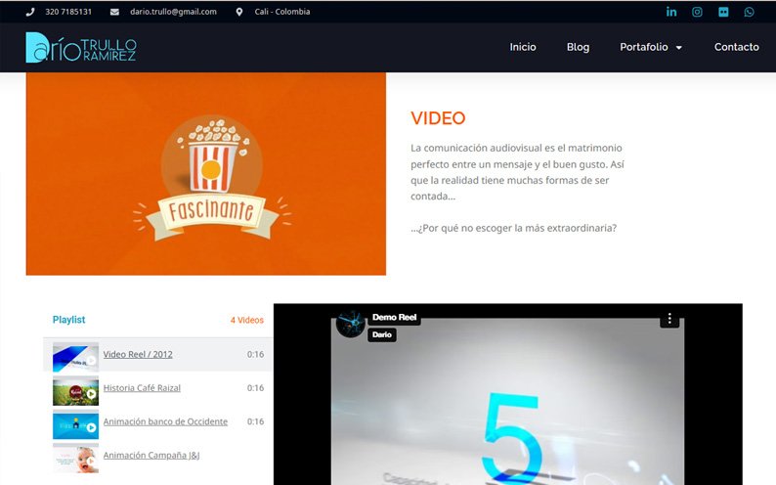Navigate to the Contacto page
Viewport: 776px width, 485px height.
[x=736, y=47]
